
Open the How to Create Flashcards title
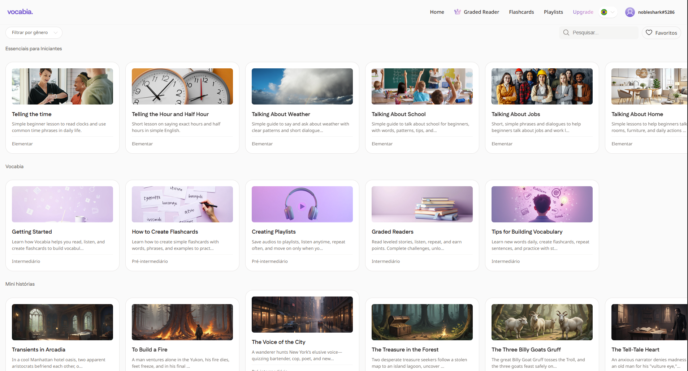[165, 232]
